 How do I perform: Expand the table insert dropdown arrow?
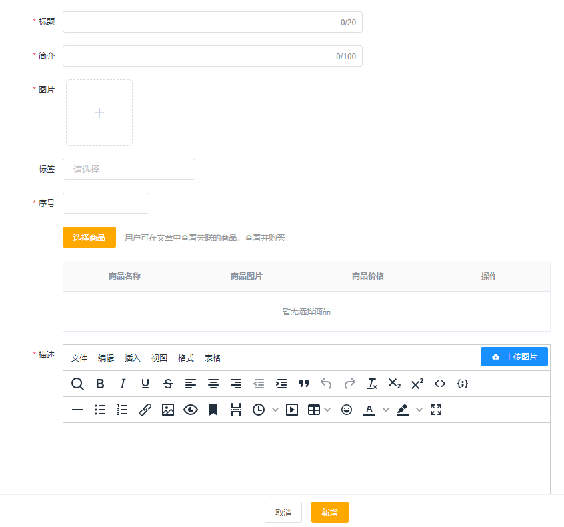click(x=327, y=410)
